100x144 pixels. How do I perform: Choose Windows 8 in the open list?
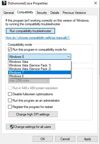point(40,76)
